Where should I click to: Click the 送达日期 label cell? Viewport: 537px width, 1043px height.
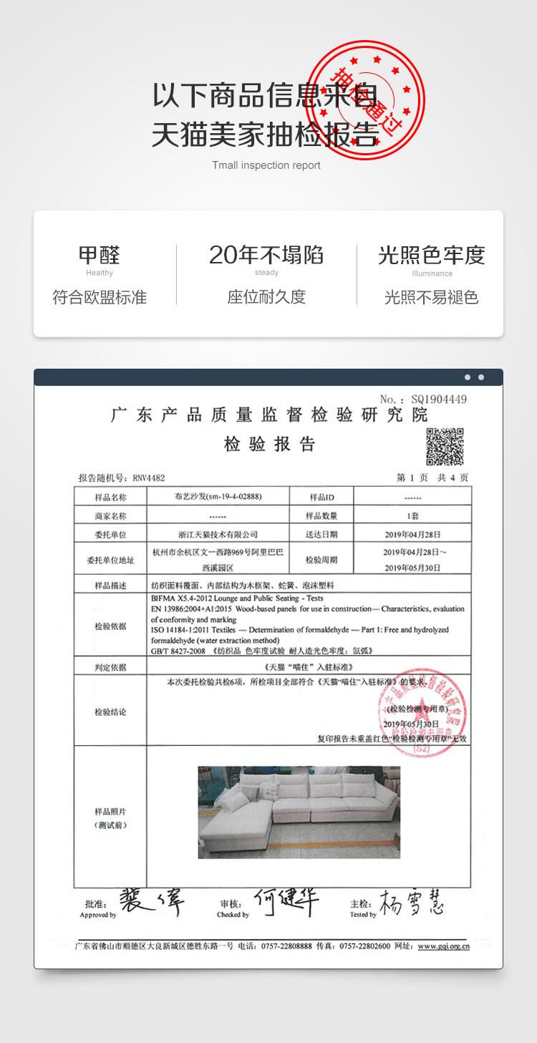321,534
